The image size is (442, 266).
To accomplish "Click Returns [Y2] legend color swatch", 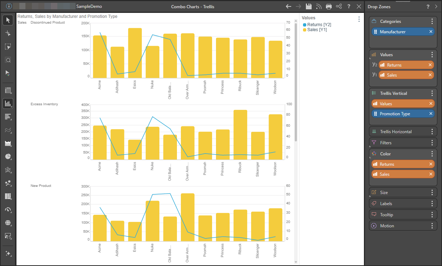I will [x=305, y=25].
